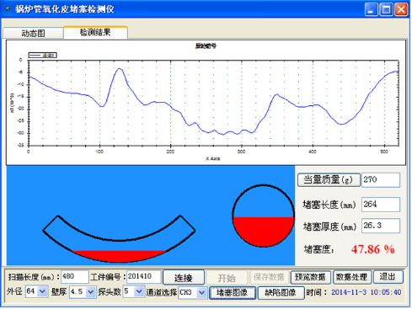
Task: Show the 缺陷图像 defect image
Action: point(281,293)
